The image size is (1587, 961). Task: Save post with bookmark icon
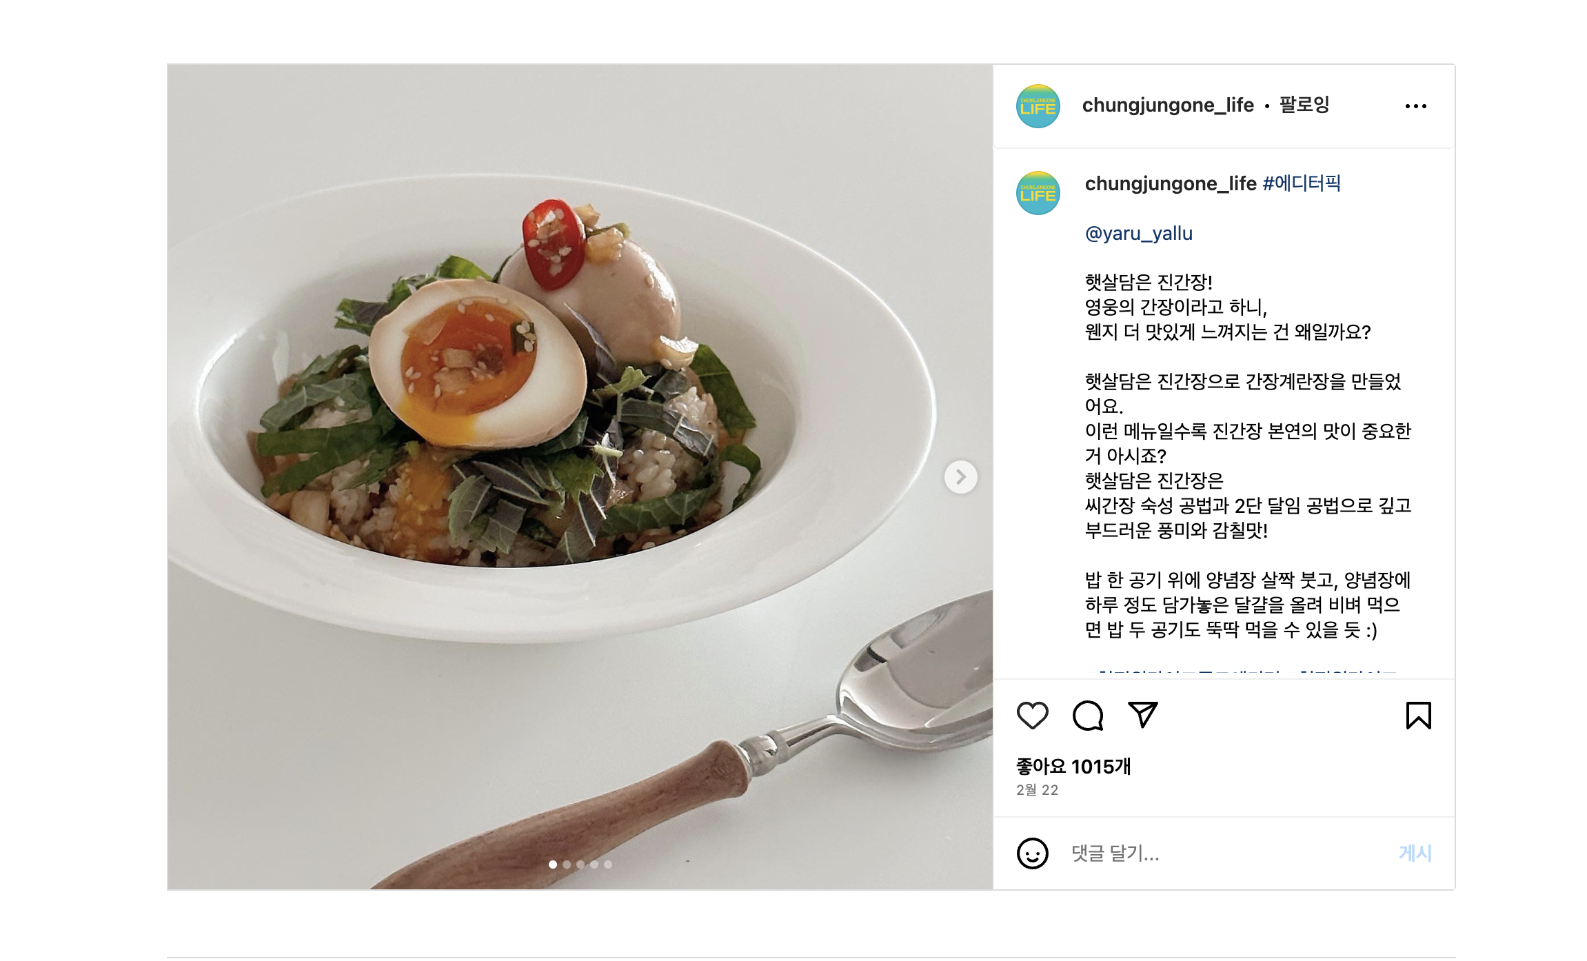pyautogui.click(x=1418, y=716)
